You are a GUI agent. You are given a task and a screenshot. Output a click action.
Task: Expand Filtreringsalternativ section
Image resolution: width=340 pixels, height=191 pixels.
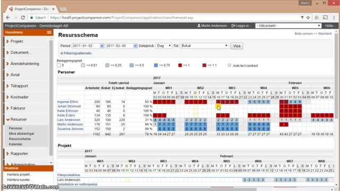pyautogui.click(x=76, y=53)
